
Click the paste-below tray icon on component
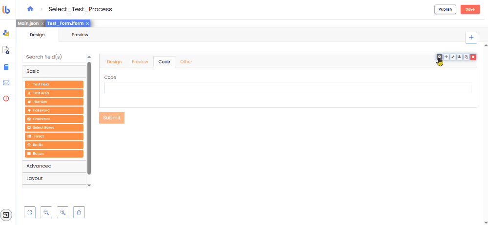459,57
